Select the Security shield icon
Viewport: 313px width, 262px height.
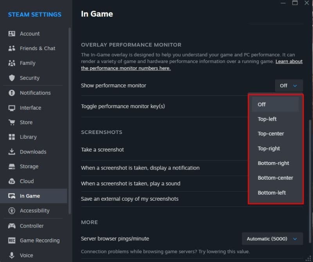[12, 78]
